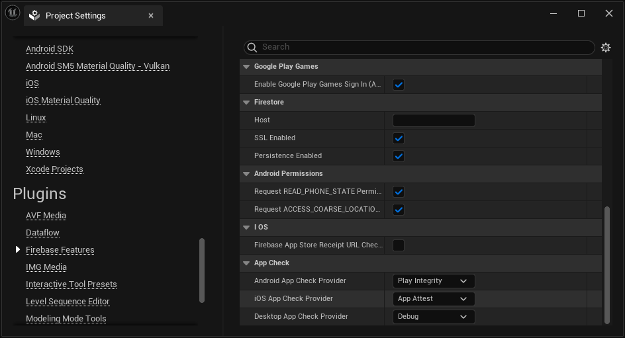Open iOS Material Quality settings
This screenshot has height=338, width=625.
point(63,101)
